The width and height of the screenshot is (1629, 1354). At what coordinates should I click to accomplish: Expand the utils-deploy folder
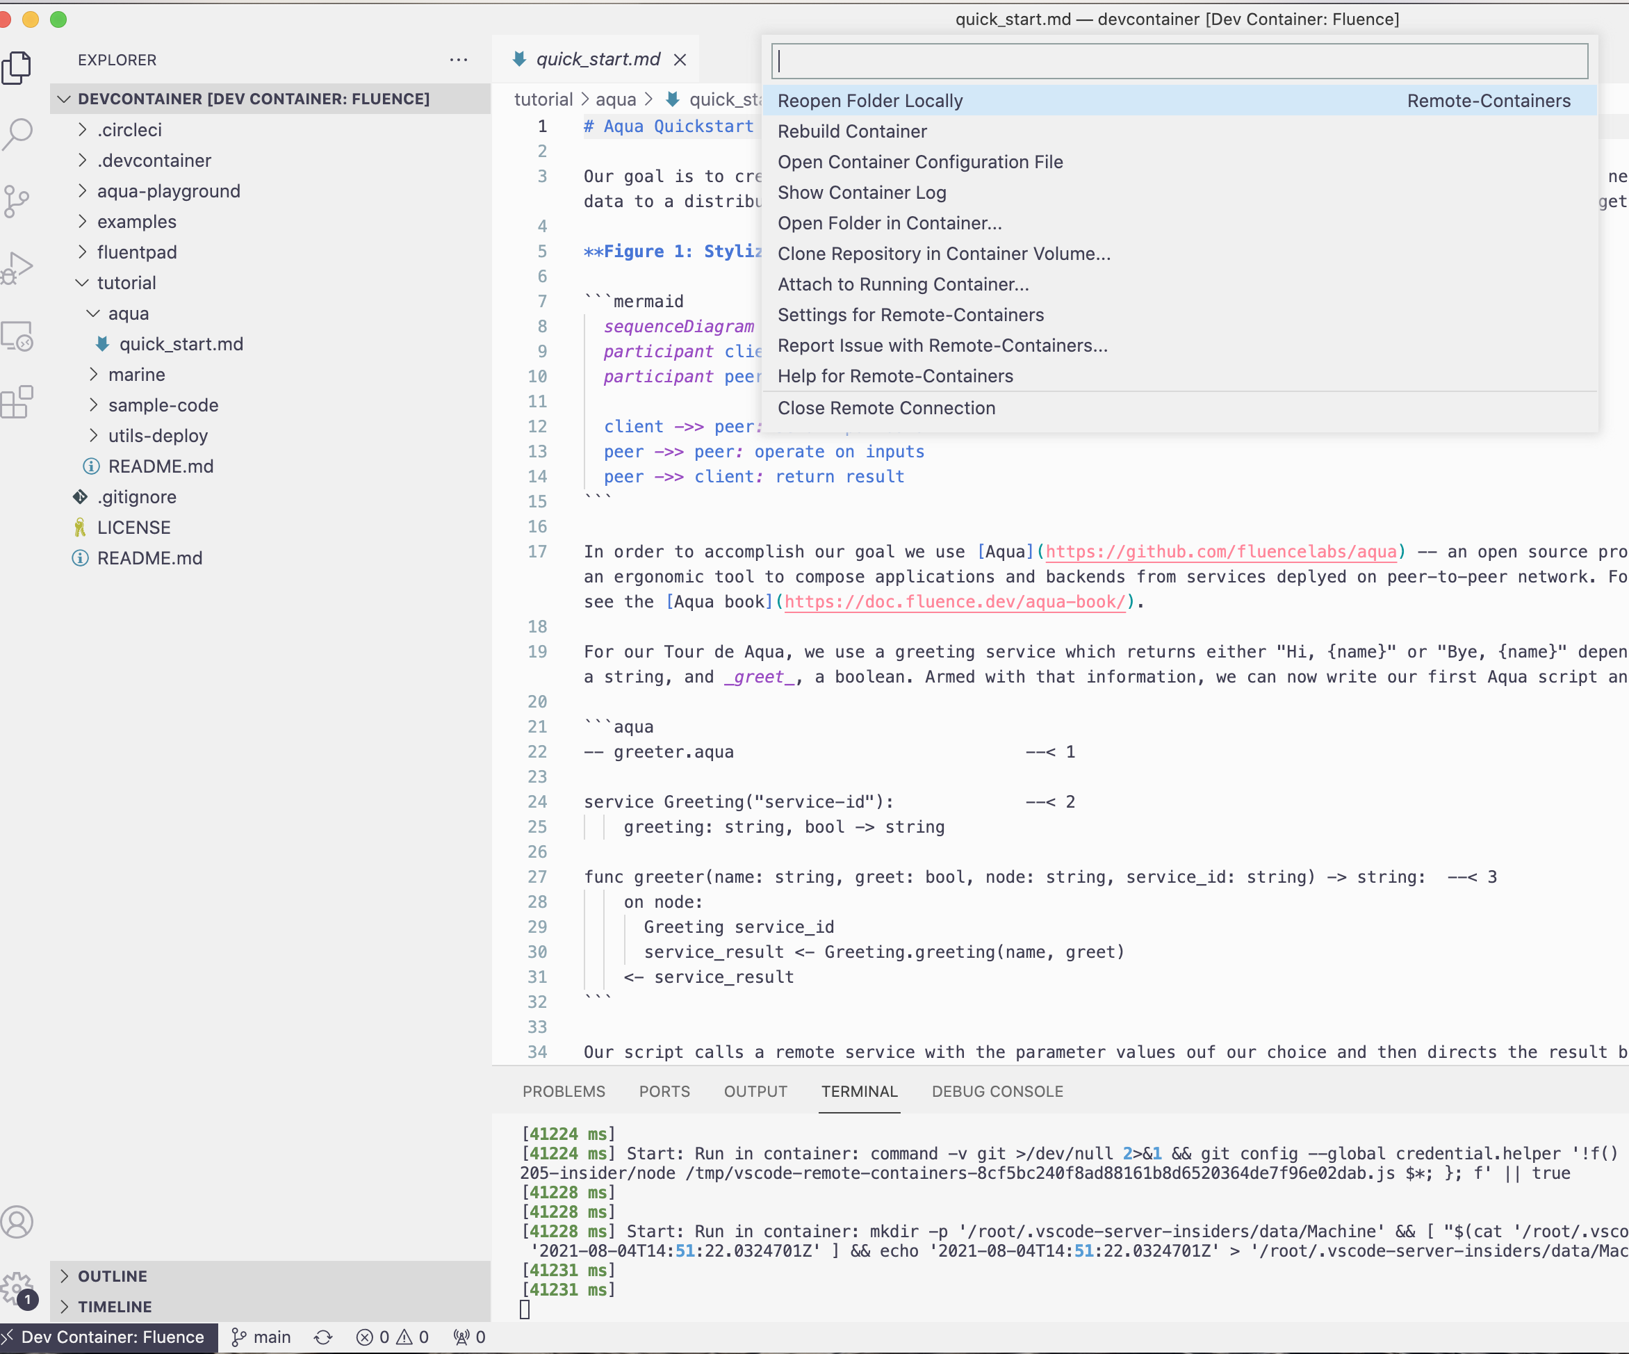270,436
